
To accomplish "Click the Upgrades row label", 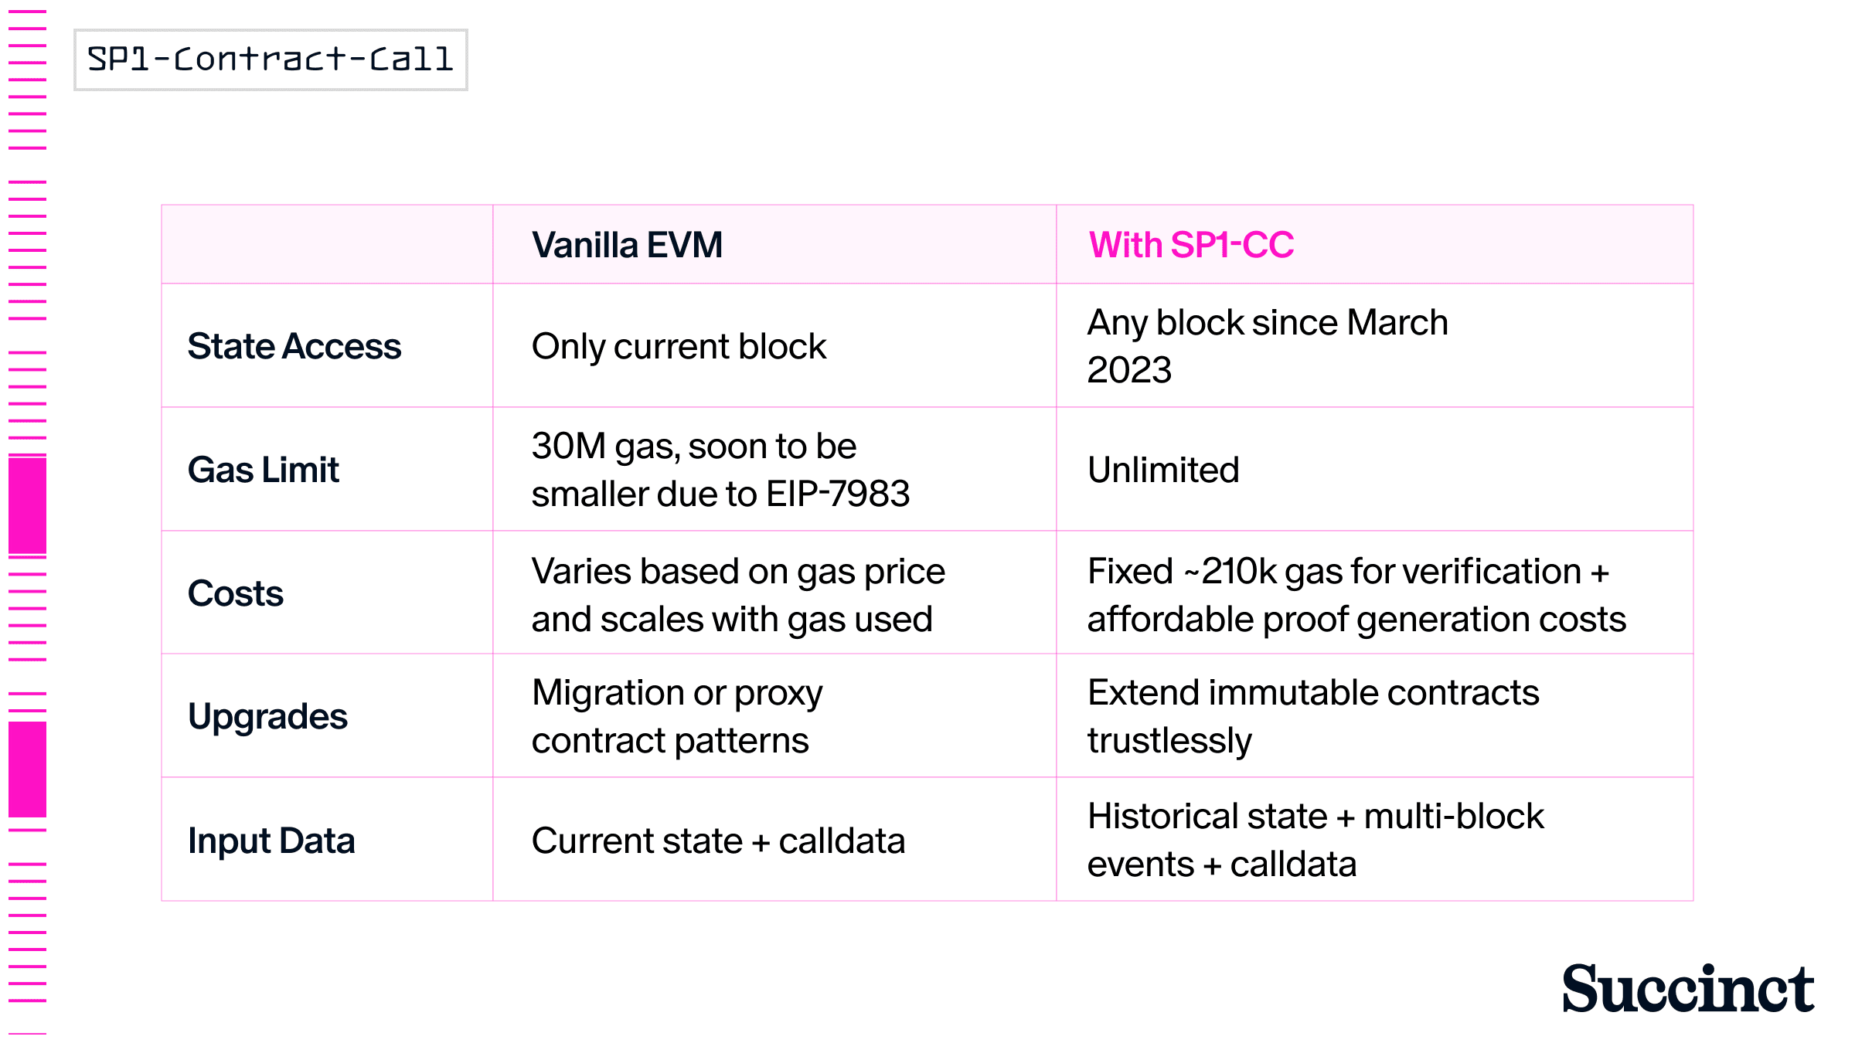I will (x=267, y=716).
